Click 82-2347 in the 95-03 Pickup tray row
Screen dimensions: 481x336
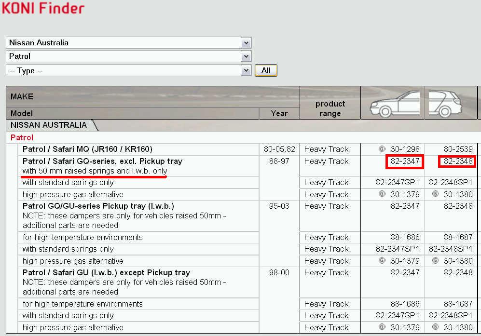[405, 206]
